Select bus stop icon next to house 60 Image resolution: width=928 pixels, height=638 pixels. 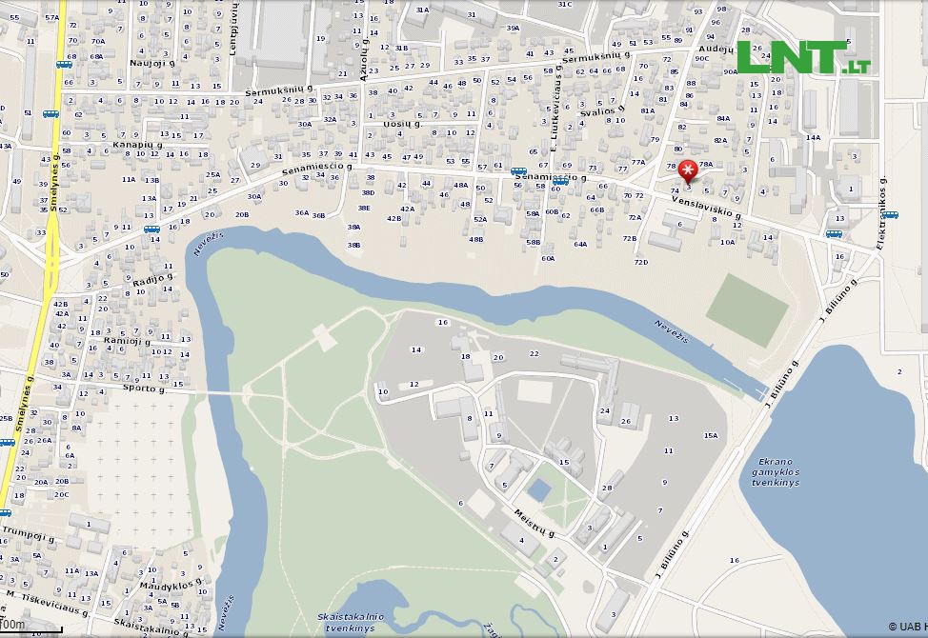click(x=560, y=182)
